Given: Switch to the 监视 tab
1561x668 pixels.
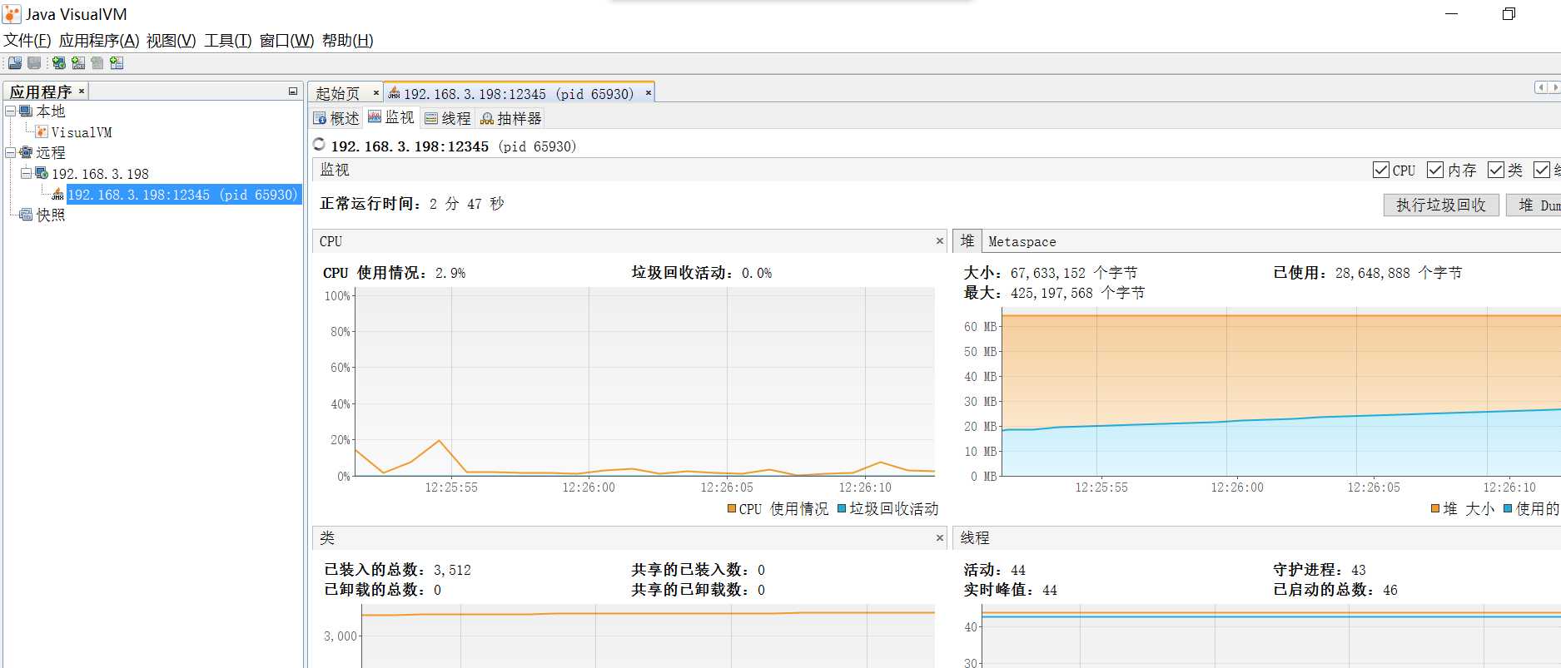Looking at the screenshot, I should pos(391,118).
